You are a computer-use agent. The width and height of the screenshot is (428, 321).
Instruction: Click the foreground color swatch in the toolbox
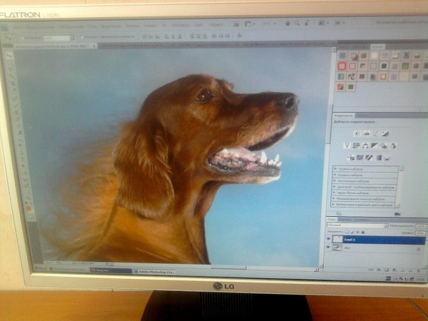(x=29, y=207)
